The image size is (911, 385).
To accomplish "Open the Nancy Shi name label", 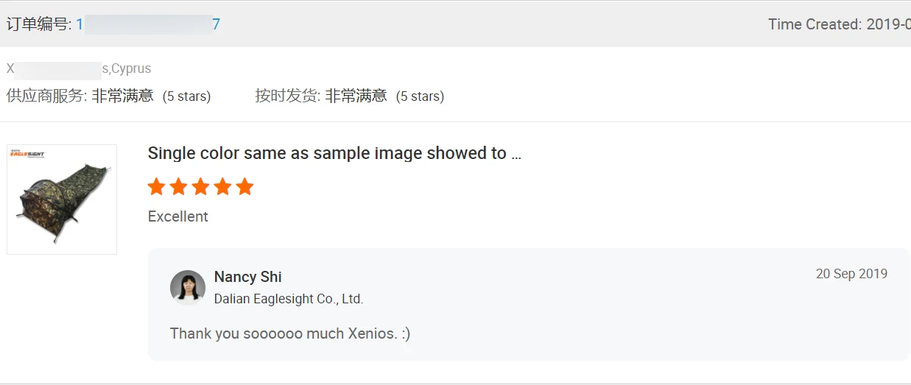I will point(247,277).
